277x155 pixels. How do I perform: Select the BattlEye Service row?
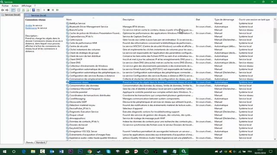(170, 23)
